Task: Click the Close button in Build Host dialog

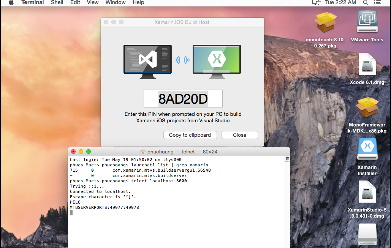Action: tap(240, 135)
